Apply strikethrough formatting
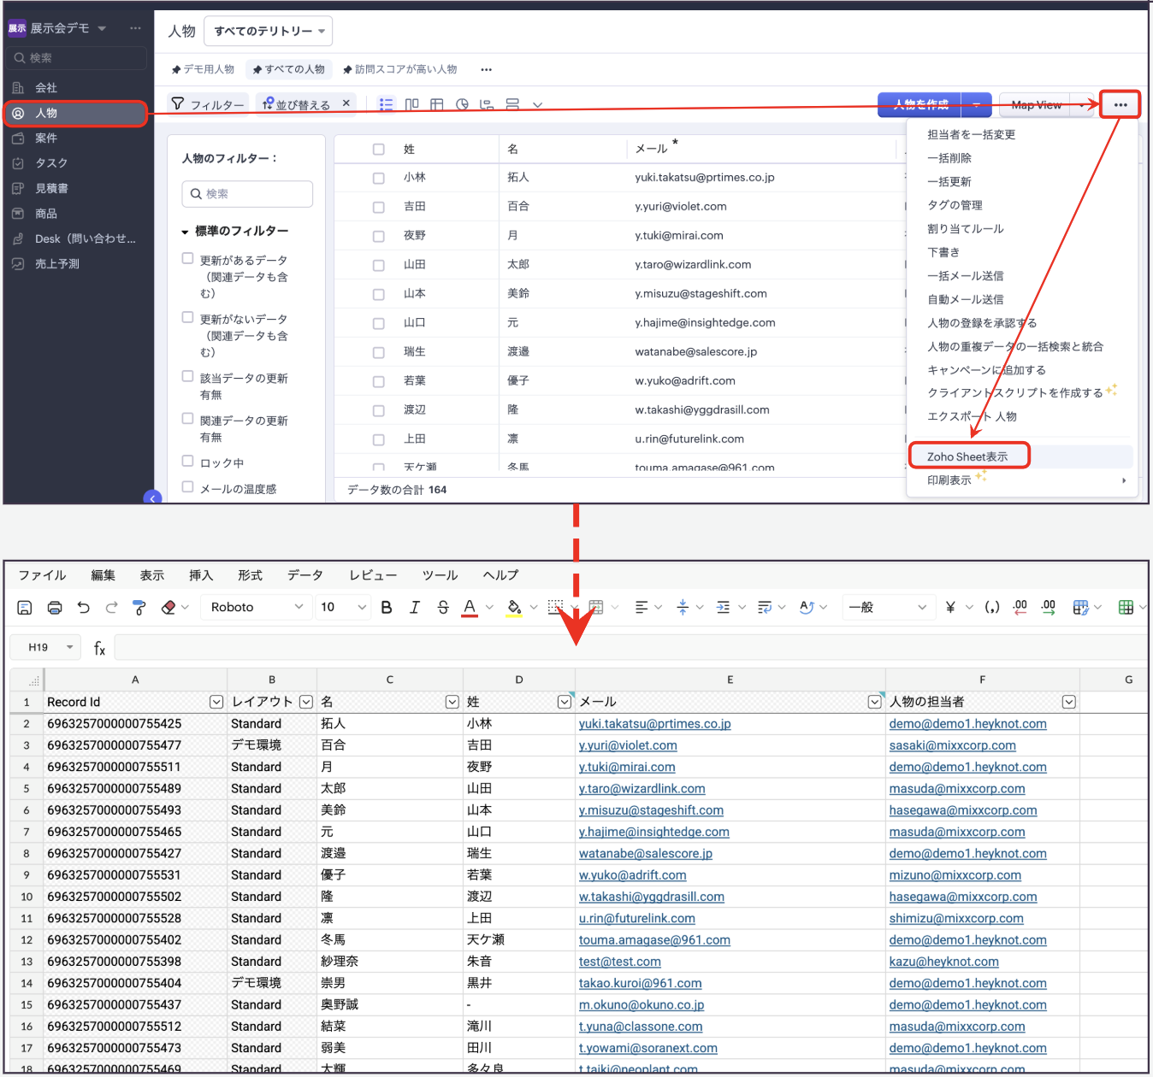The height and width of the screenshot is (1077, 1153). coord(443,608)
